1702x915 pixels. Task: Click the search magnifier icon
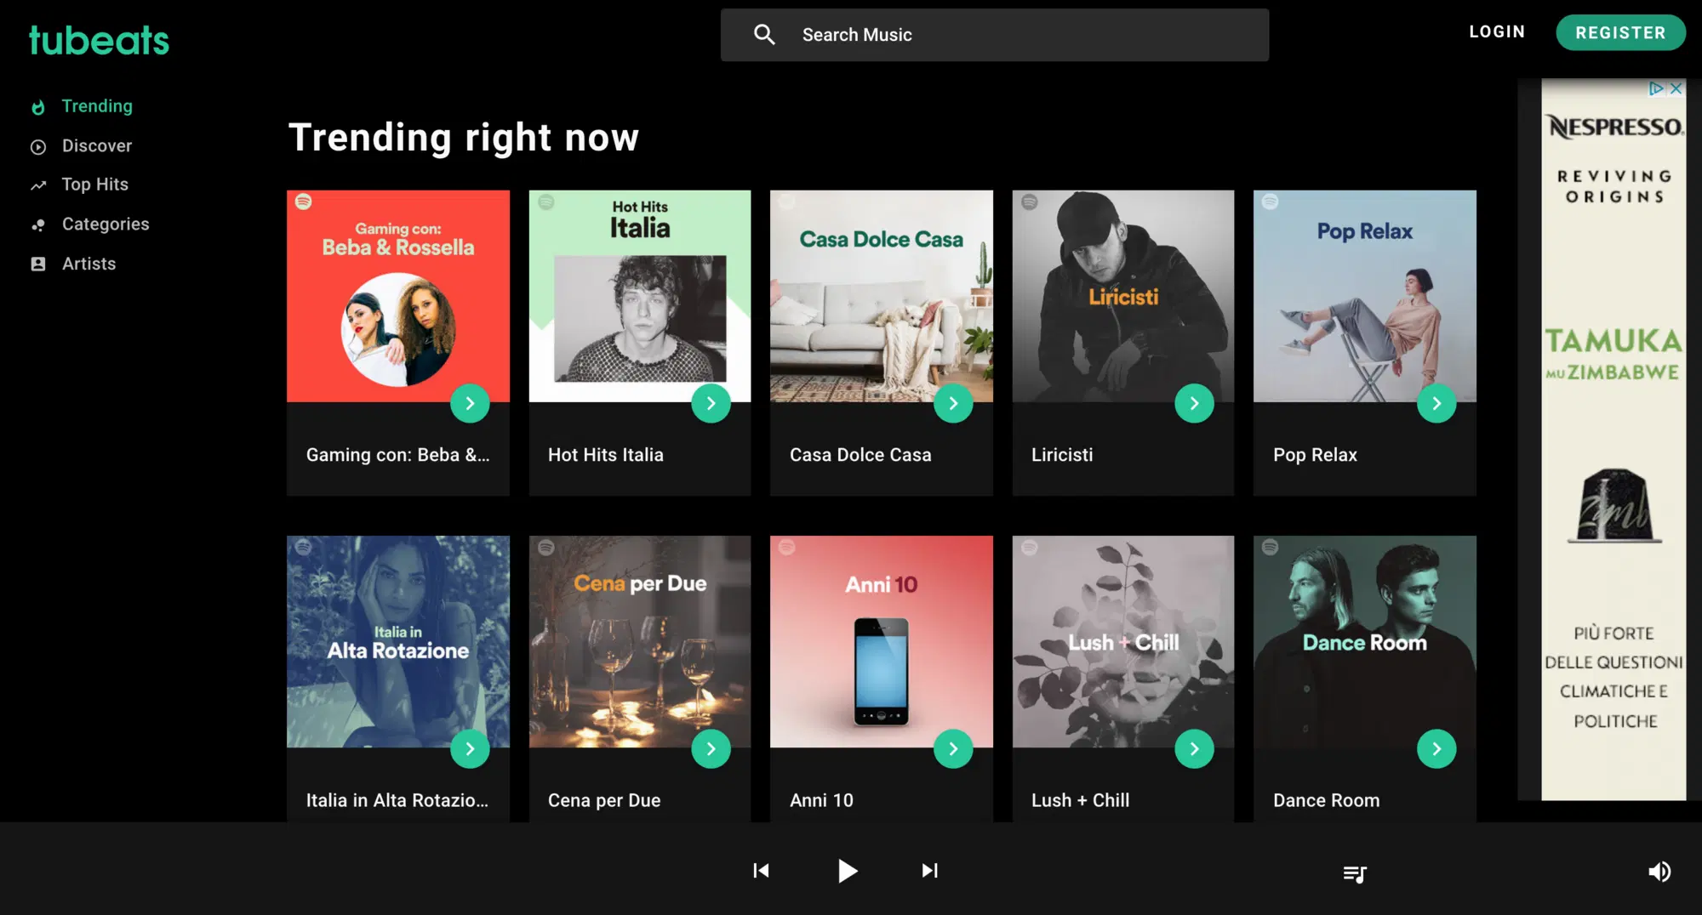(x=764, y=35)
